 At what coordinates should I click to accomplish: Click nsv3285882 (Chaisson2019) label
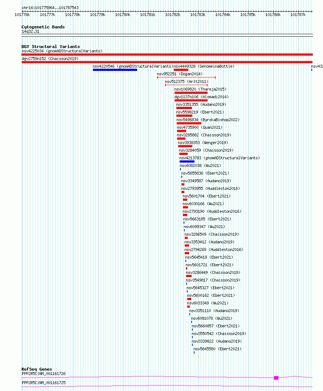(x=204, y=135)
